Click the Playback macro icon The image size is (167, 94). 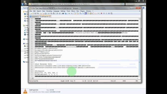(106, 13)
